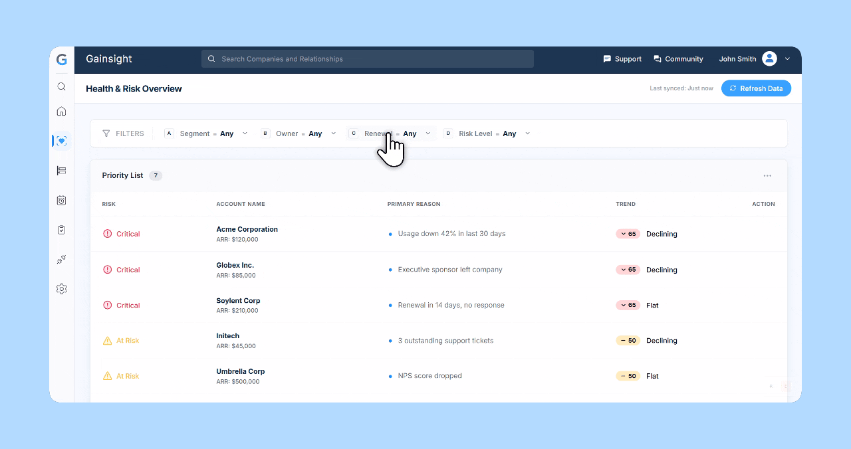Click the Refresh Data button

pyautogui.click(x=756, y=88)
